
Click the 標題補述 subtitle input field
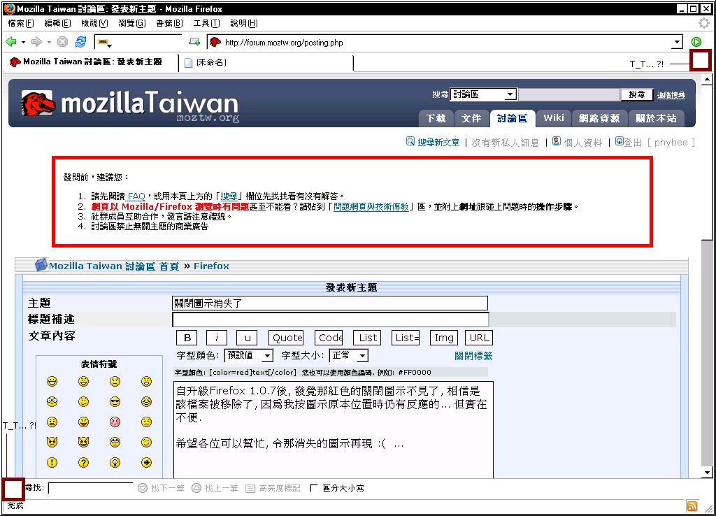tap(331, 320)
